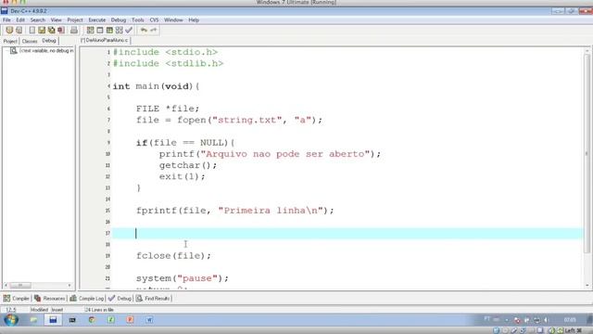Run the program using the Run icon
Screen dimensions: 593x334
coord(100,30)
